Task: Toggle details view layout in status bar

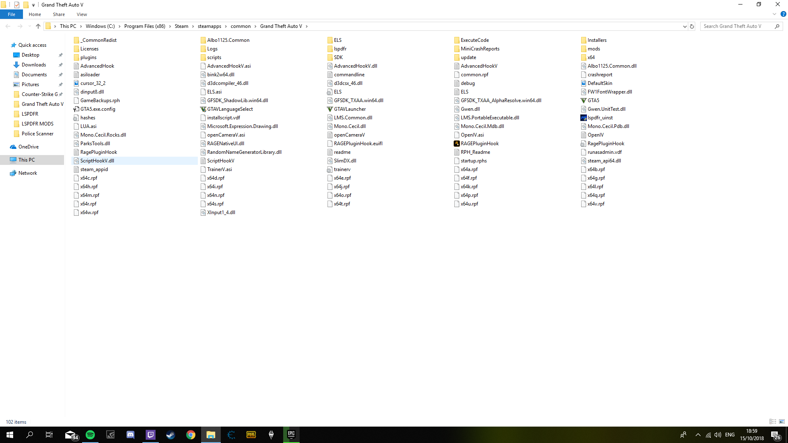Action: tap(773, 422)
